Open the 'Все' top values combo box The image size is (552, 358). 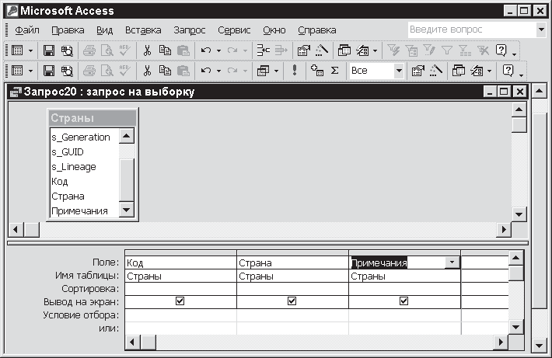click(399, 70)
